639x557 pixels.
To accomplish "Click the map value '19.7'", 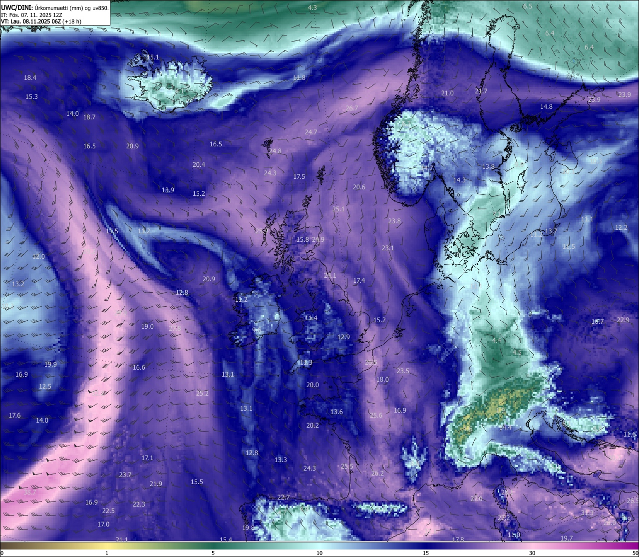I will tap(567, 538).
